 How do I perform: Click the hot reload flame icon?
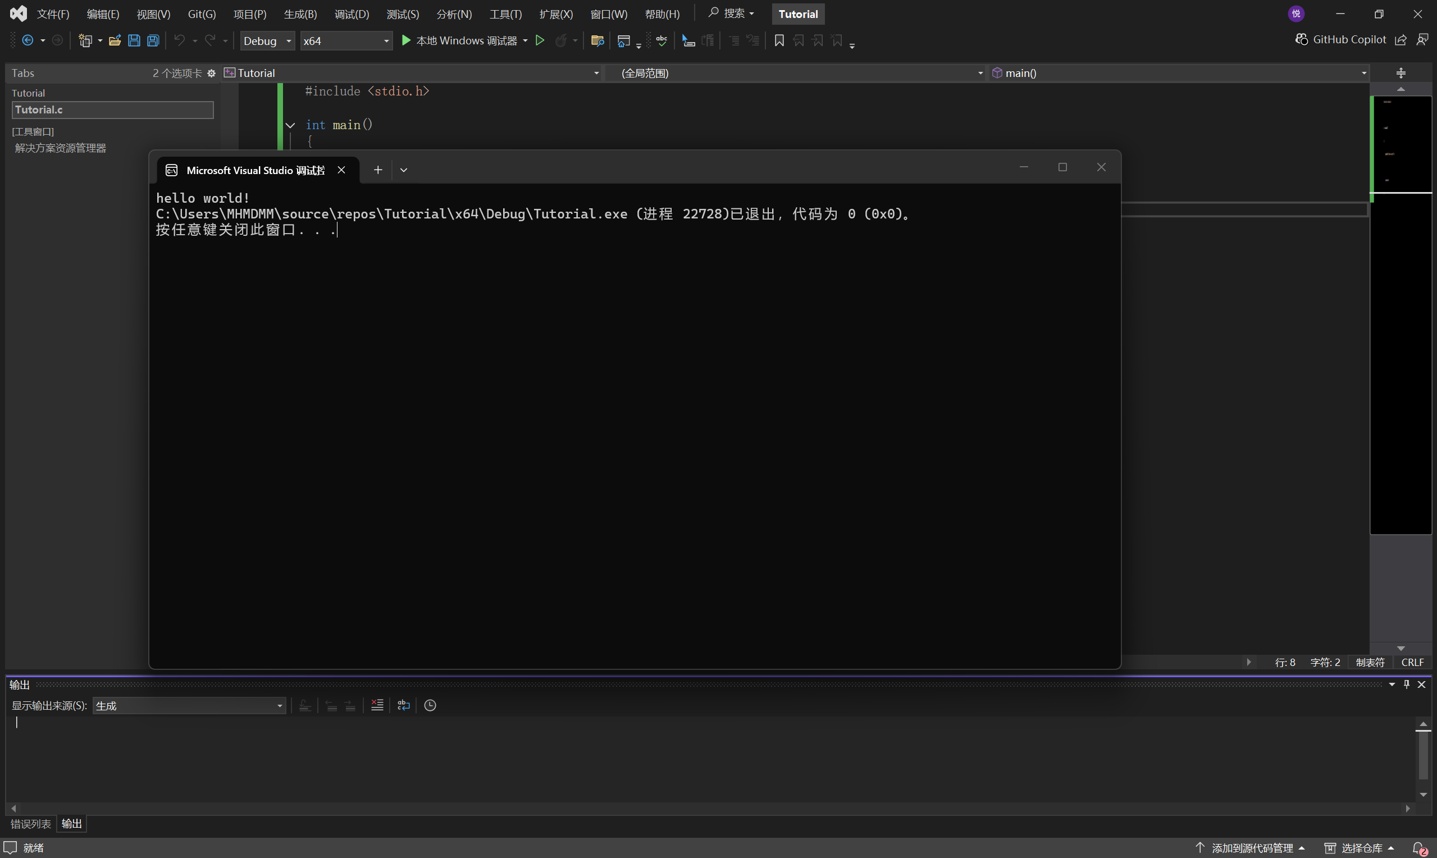click(x=560, y=40)
